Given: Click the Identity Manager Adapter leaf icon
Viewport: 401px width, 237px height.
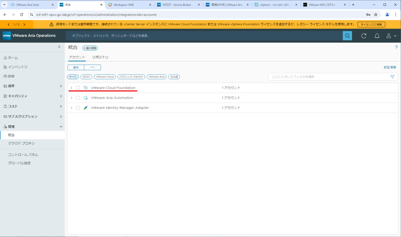Looking at the screenshot, I should 86,108.
